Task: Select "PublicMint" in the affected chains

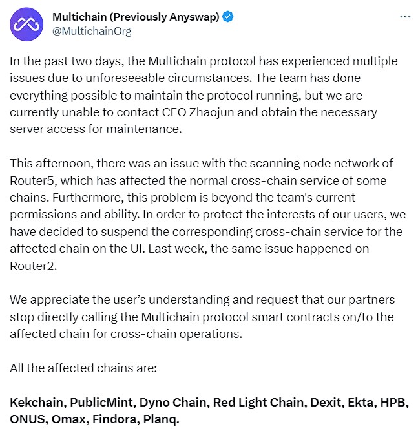Action: [103, 403]
